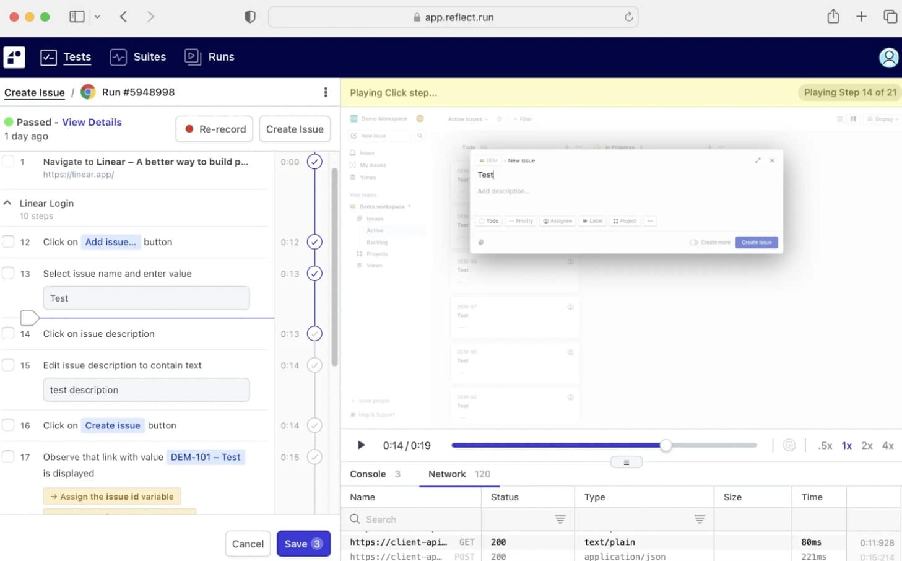The image size is (902, 561).
Task: Open Safari sidebar dropdown chevron
Action: click(x=97, y=17)
